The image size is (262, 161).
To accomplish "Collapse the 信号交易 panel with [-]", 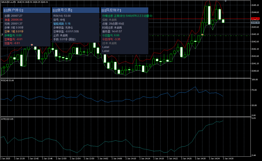I will point(54,10).
